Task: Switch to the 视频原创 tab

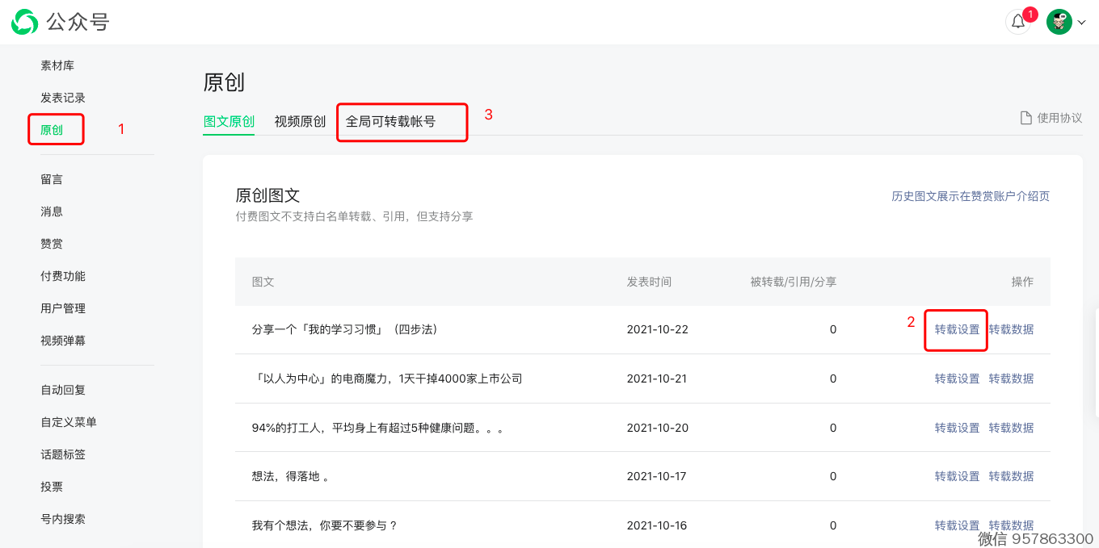Action: point(300,122)
